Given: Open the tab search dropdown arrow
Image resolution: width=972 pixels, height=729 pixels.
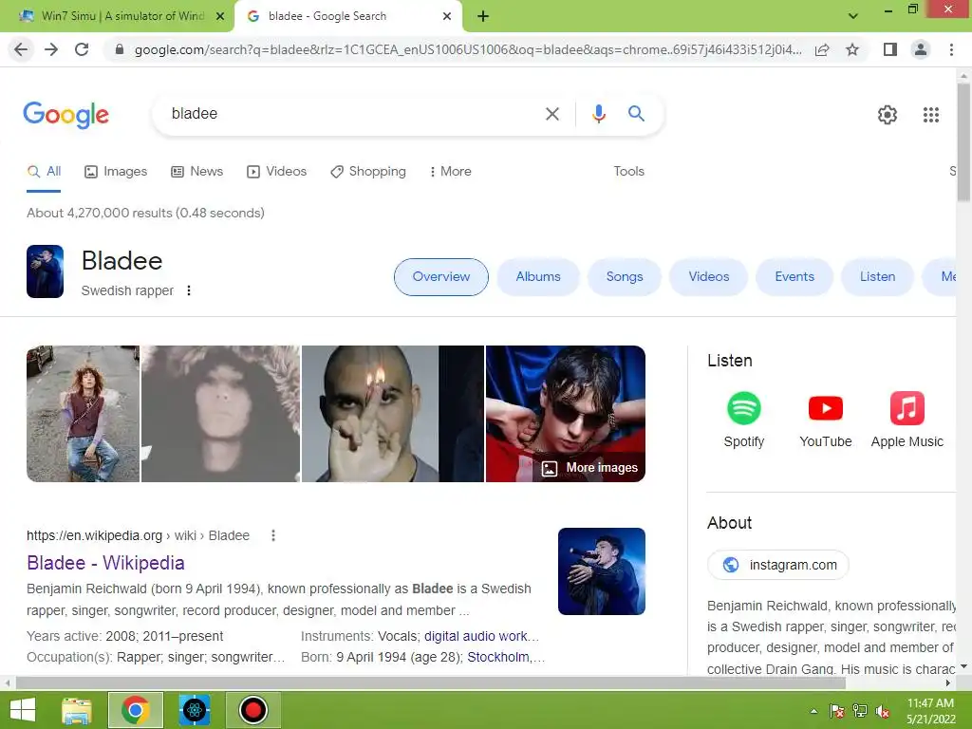Looking at the screenshot, I should pos(853,16).
